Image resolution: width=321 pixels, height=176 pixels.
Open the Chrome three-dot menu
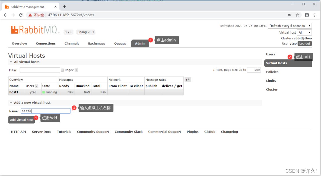click(315, 15)
